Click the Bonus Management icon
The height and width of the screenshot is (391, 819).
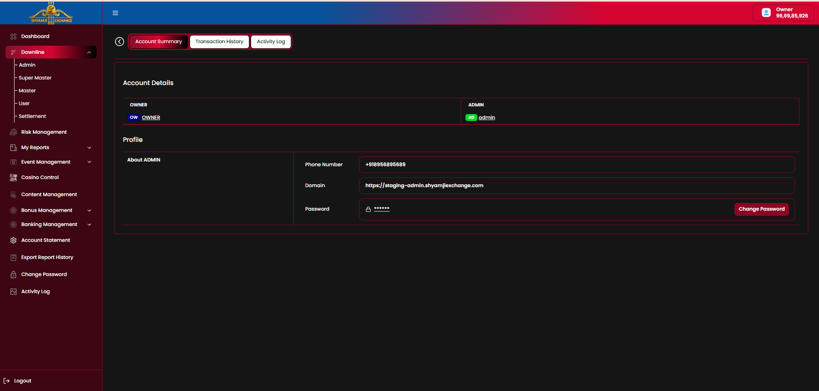click(x=13, y=210)
